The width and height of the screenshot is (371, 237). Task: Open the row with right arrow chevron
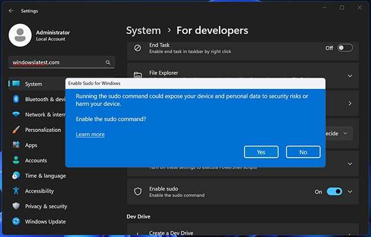pyautogui.click(x=350, y=103)
